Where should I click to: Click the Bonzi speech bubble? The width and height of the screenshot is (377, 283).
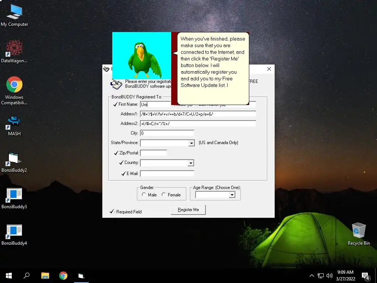coord(213,68)
